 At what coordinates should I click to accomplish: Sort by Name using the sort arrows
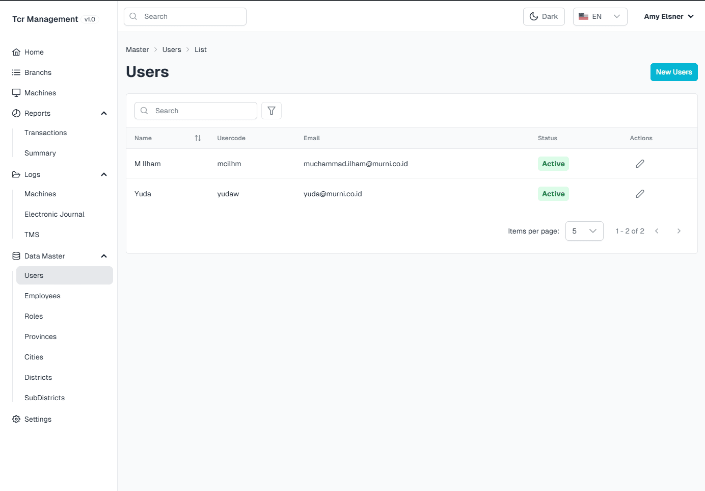(x=198, y=138)
